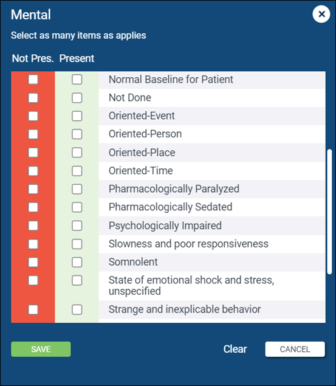Image resolution: width=336 pixels, height=386 pixels.
Task: Click the CANCEL button
Action: click(x=295, y=349)
